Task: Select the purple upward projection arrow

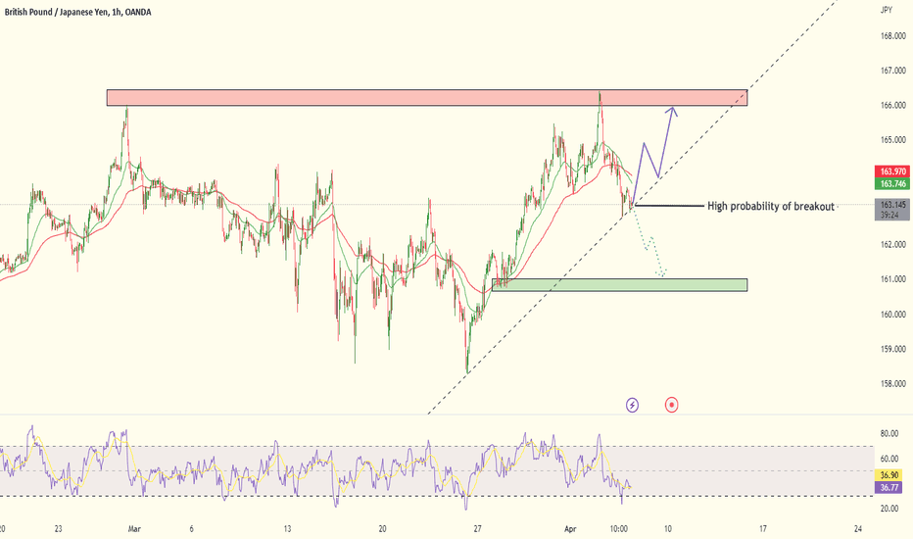Action: (x=654, y=156)
